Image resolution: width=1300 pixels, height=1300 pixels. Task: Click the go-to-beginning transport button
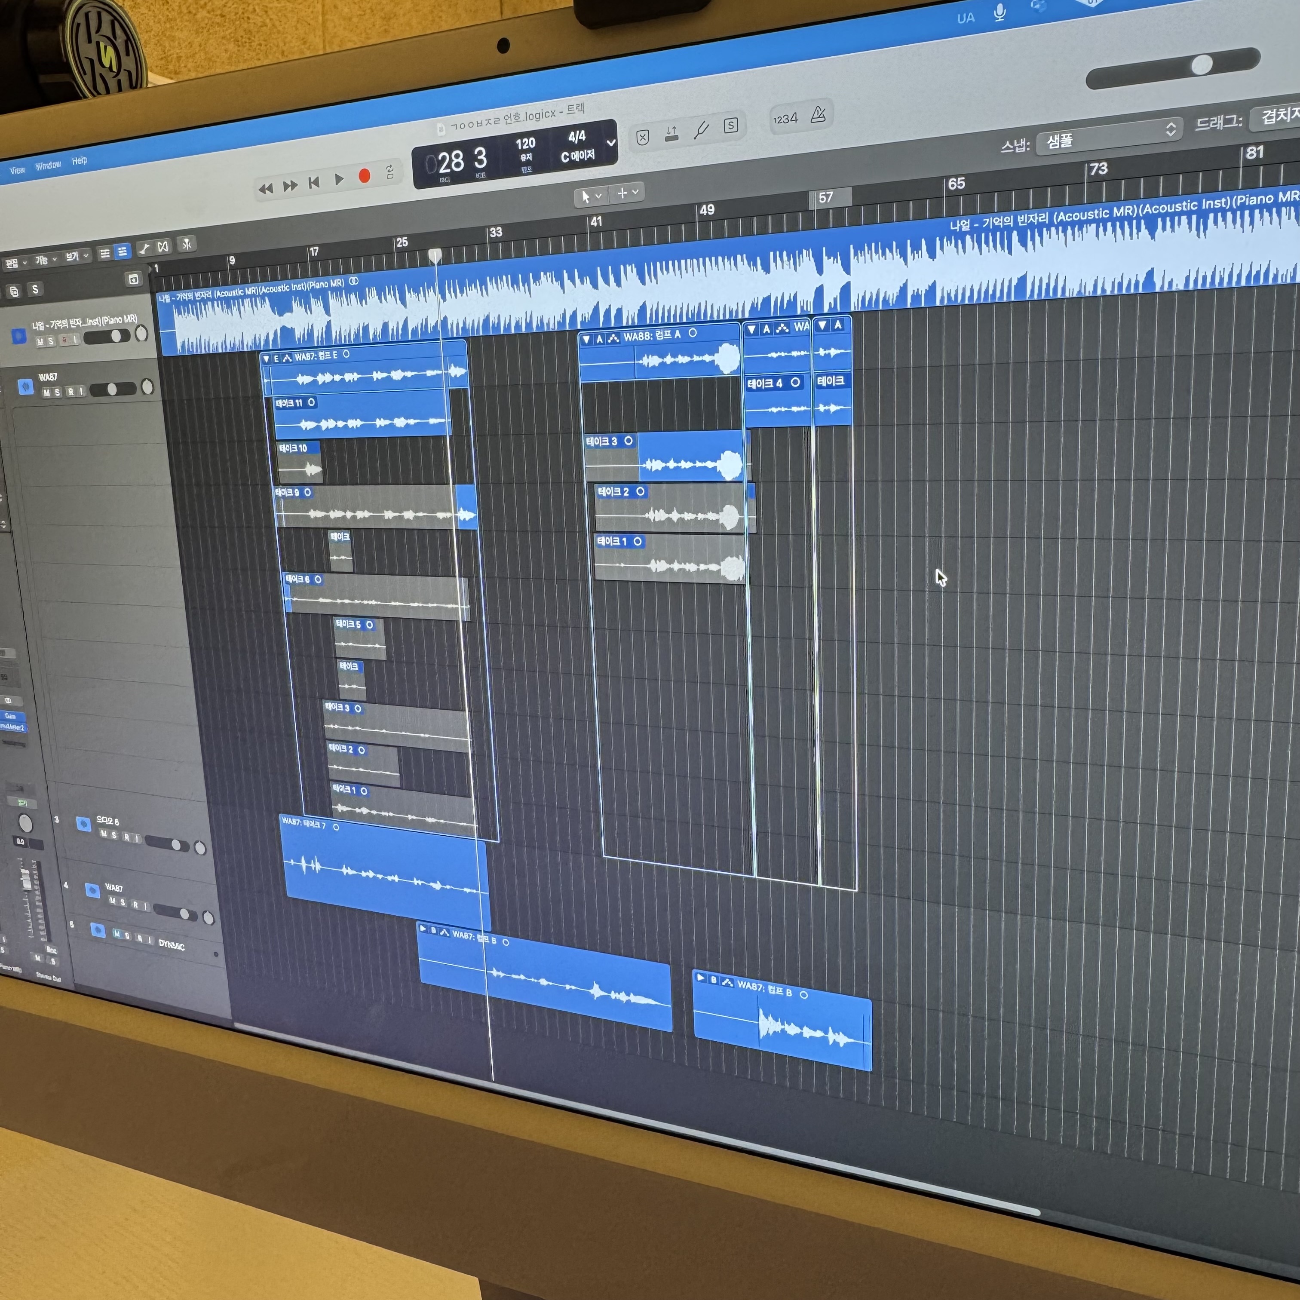313,182
